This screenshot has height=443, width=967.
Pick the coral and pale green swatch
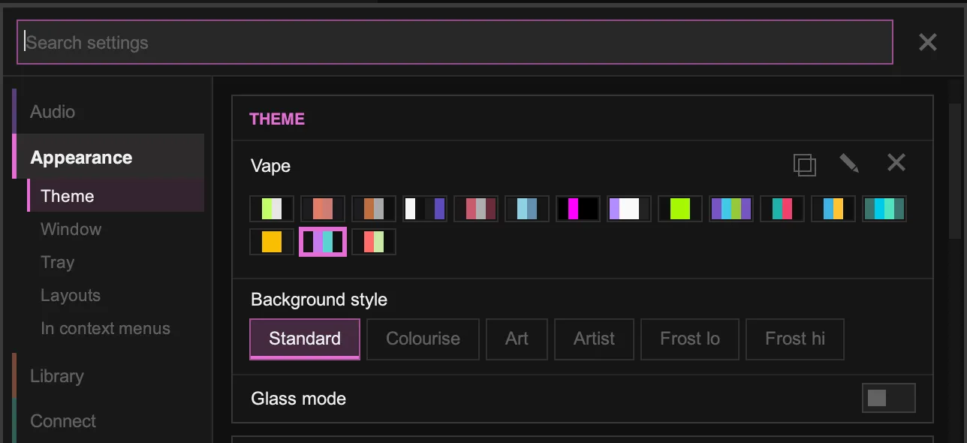[374, 242]
